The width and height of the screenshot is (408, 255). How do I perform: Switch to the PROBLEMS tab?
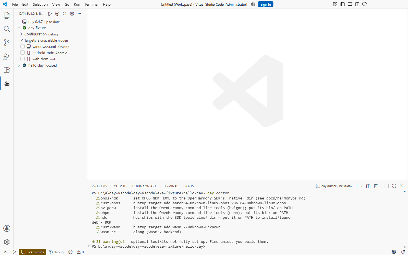pyautogui.click(x=99, y=186)
